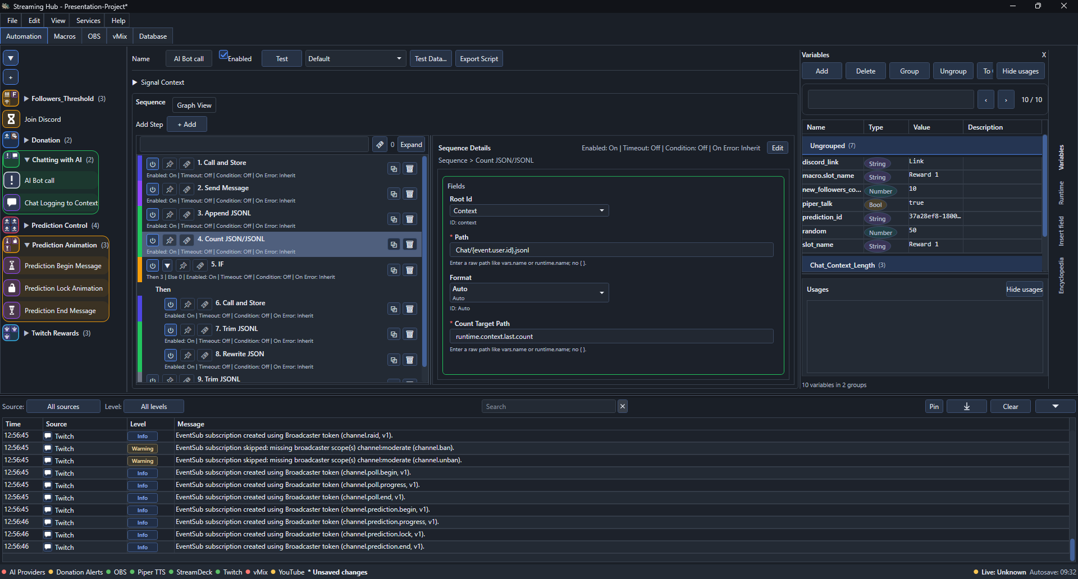Expand the Prediction Control group

coord(26,226)
